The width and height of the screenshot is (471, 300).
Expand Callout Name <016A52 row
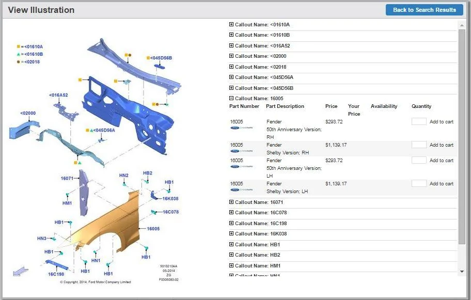click(231, 45)
